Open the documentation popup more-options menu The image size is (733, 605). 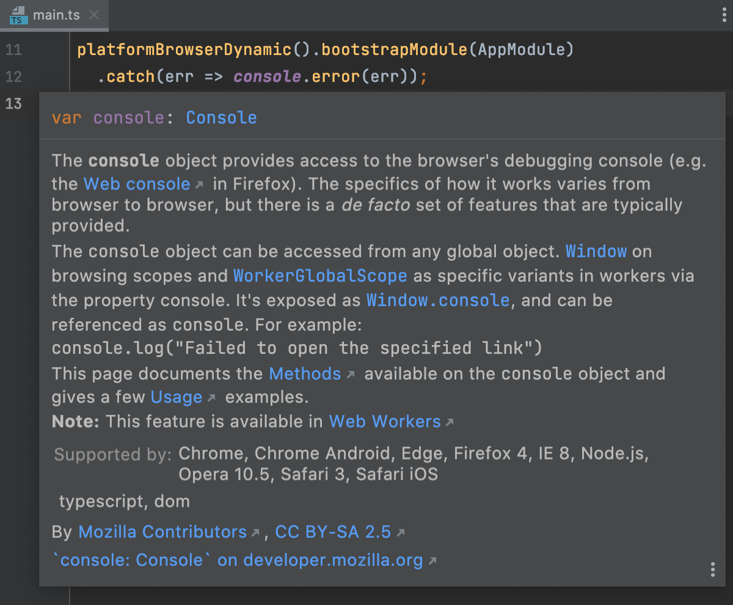[x=712, y=570]
